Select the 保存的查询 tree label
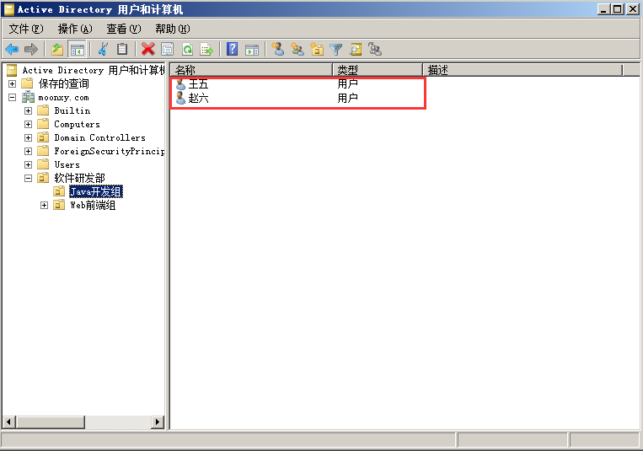Image resolution: width=643 pixels, height=451 pixels. tap(63, 83)
